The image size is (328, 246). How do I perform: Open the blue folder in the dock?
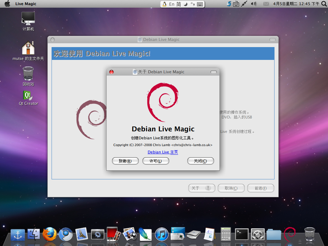tap(274, 234)
